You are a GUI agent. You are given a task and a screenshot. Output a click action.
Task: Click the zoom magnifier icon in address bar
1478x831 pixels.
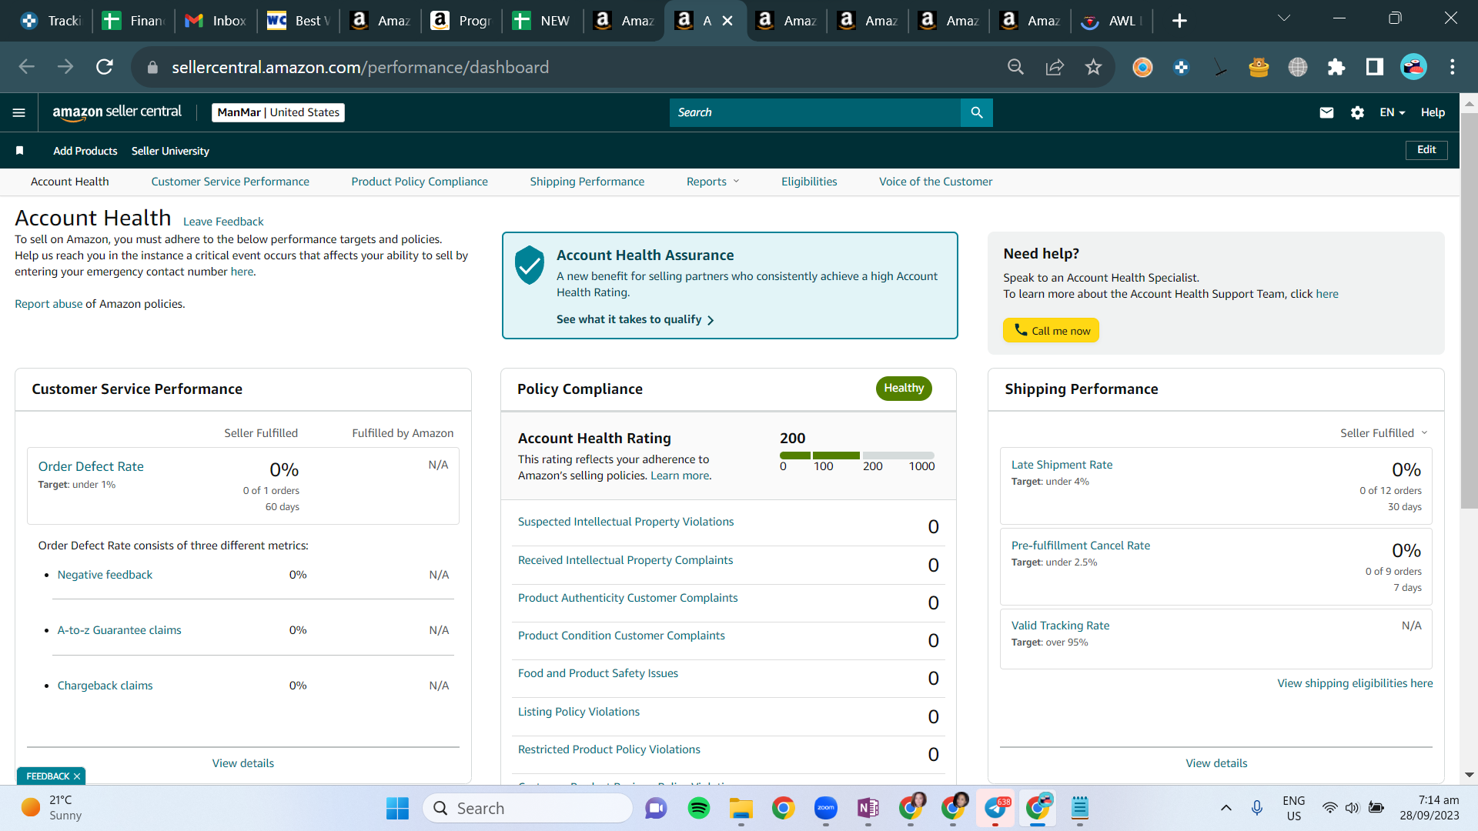[x=1015, y=67]
